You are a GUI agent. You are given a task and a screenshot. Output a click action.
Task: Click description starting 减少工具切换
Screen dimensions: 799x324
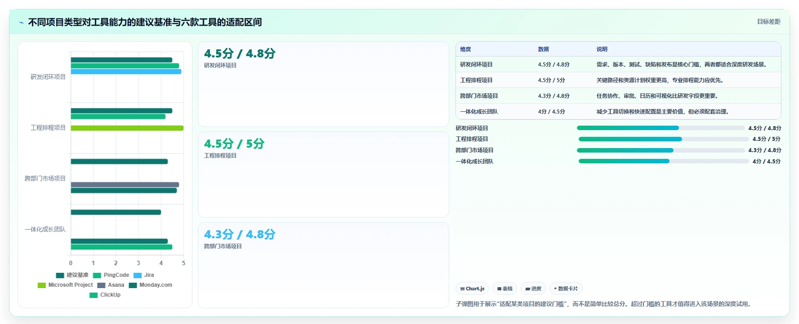click(x=663, y=112)
